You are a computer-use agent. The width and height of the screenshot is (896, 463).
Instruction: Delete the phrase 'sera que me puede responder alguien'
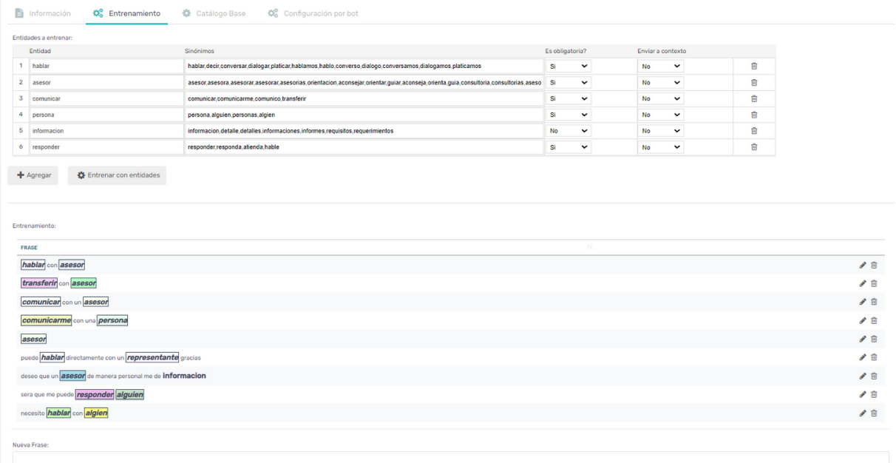tap(874, 394)
